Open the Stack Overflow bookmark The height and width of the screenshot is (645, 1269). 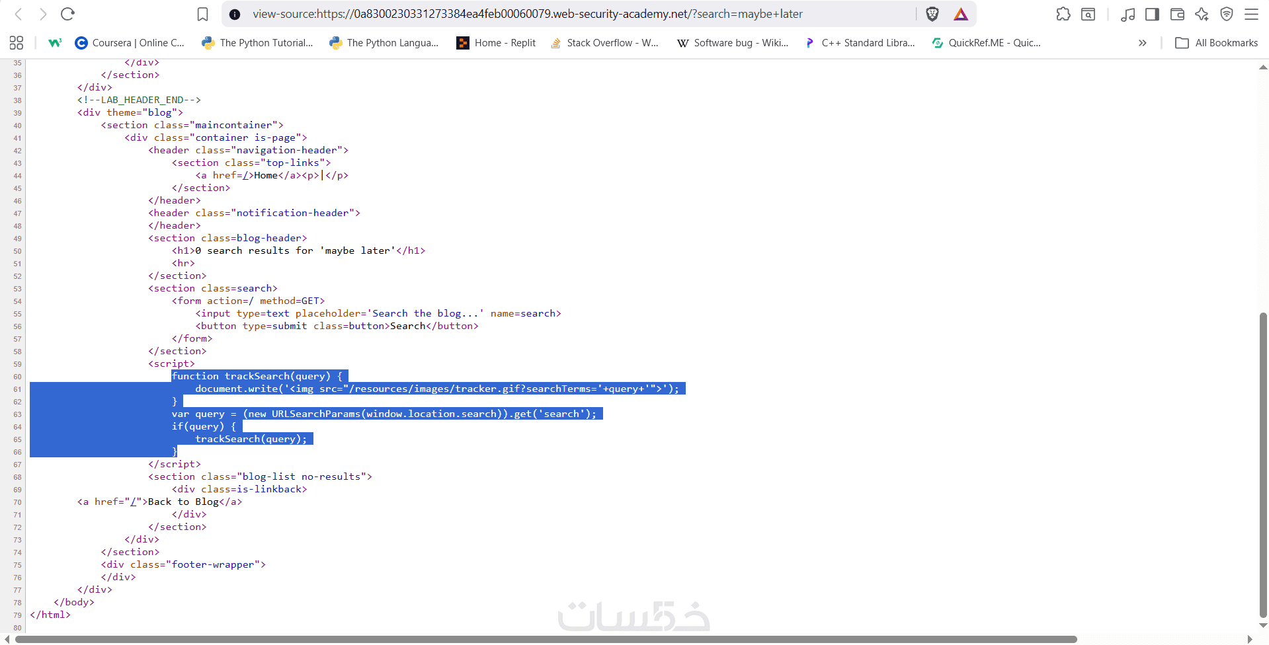tap(604, 43)
